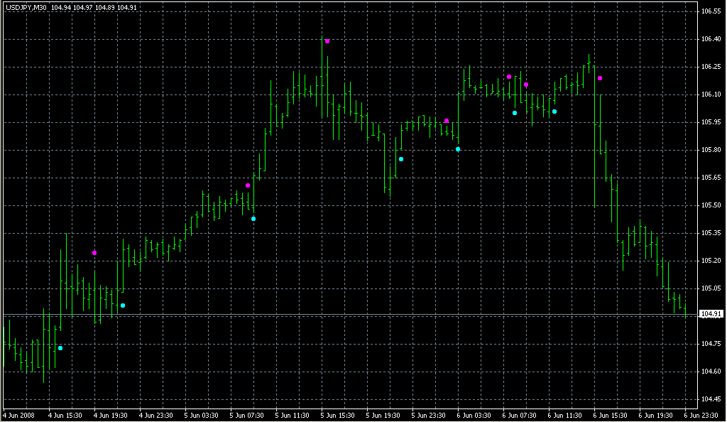
Task: Select the leftmost cyan signal dot
Action: click(x=60, y=348)
